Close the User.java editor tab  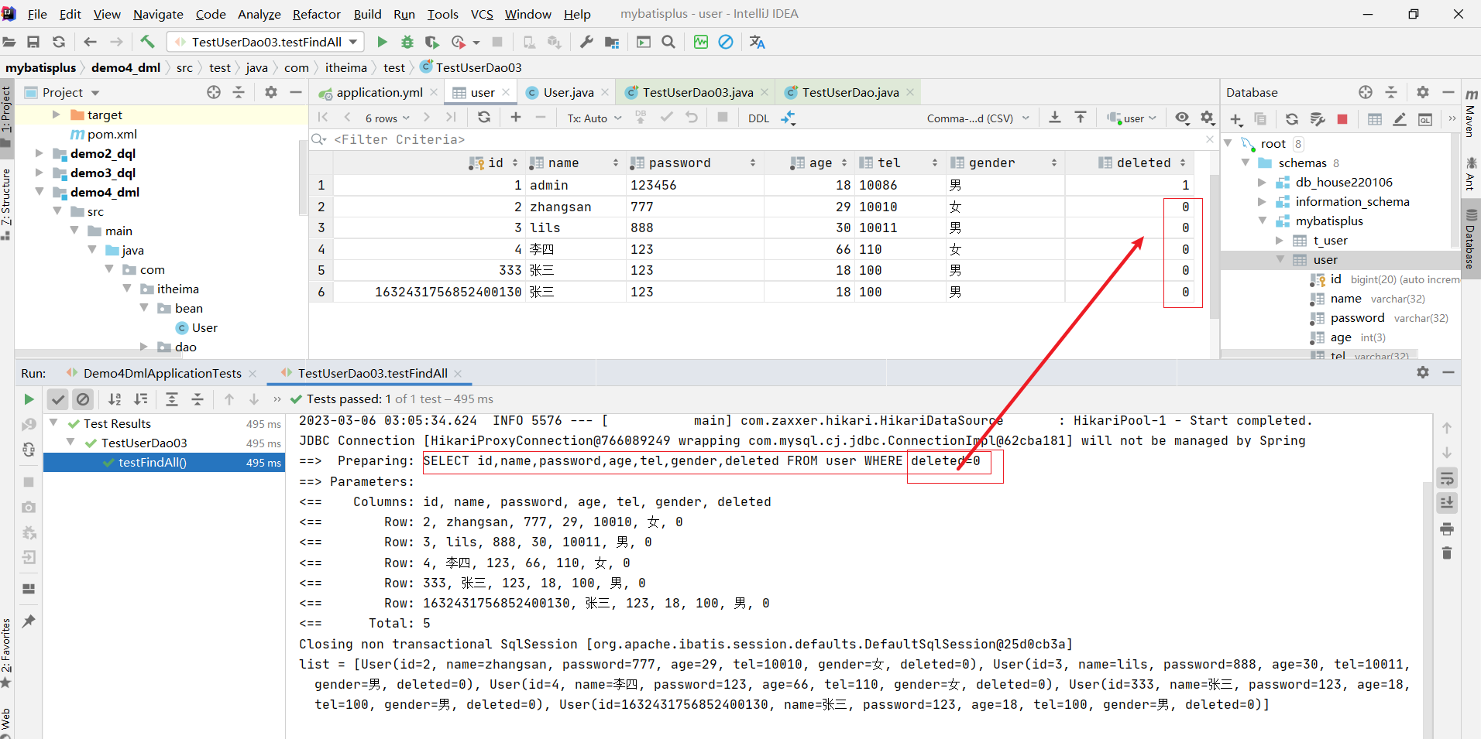point(606,92)
